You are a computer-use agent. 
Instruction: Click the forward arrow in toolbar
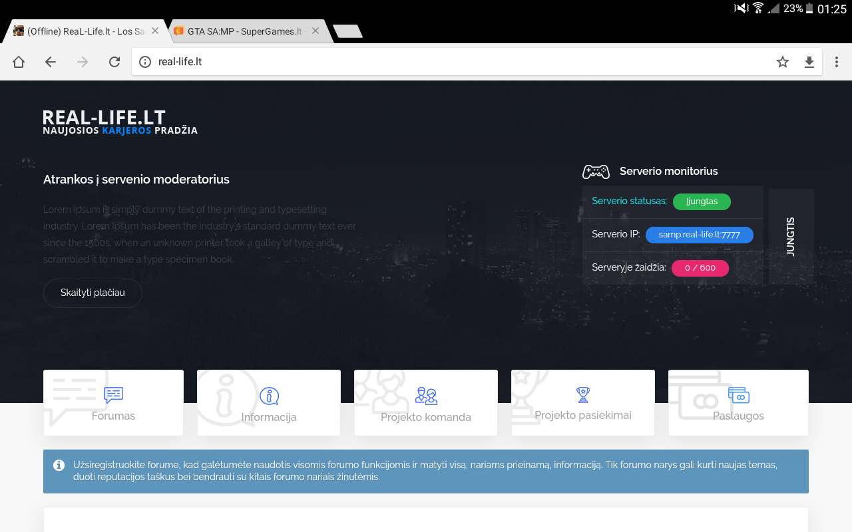tap(83, 62)
